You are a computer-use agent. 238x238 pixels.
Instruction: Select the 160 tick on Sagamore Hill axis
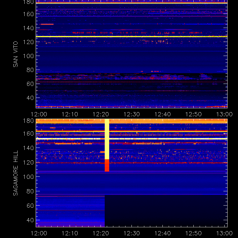[28, 134]
